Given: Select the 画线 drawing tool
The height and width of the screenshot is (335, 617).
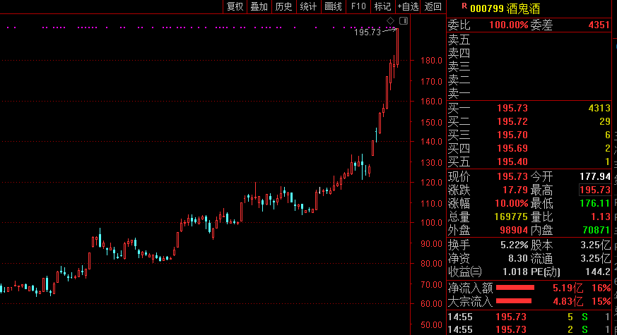Looking at the screenshot, I should click(333, 7).
